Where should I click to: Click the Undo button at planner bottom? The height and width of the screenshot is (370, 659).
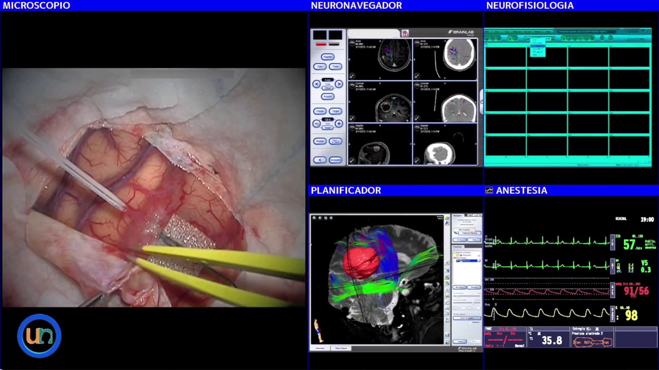point(460,341)
